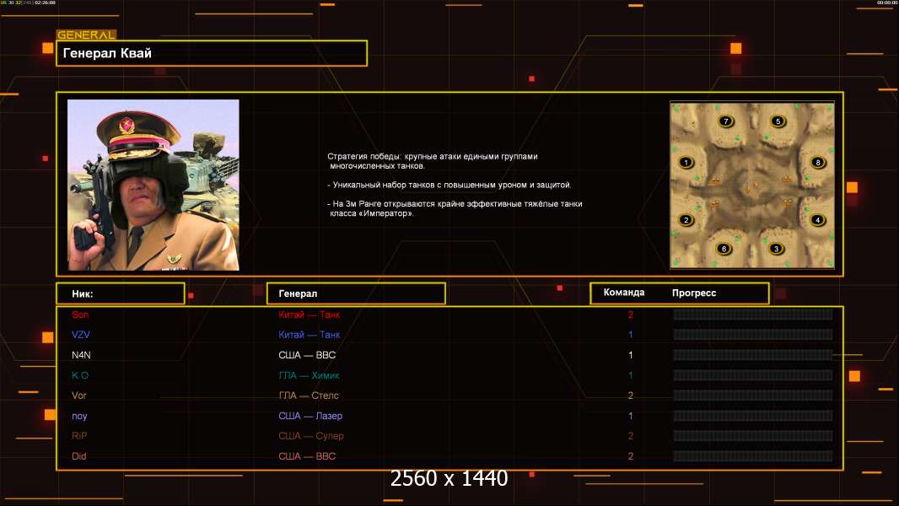The height and width of the screenshot is (506, 899).
Task: Click start position 7 on the minimap
Action: click(x=725, y=121)
